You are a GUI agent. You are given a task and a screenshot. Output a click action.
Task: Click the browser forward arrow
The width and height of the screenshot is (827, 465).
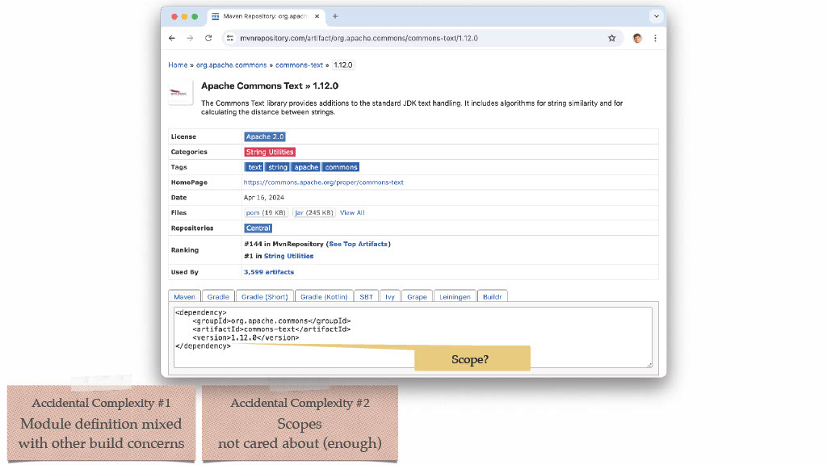click(190, 38)
